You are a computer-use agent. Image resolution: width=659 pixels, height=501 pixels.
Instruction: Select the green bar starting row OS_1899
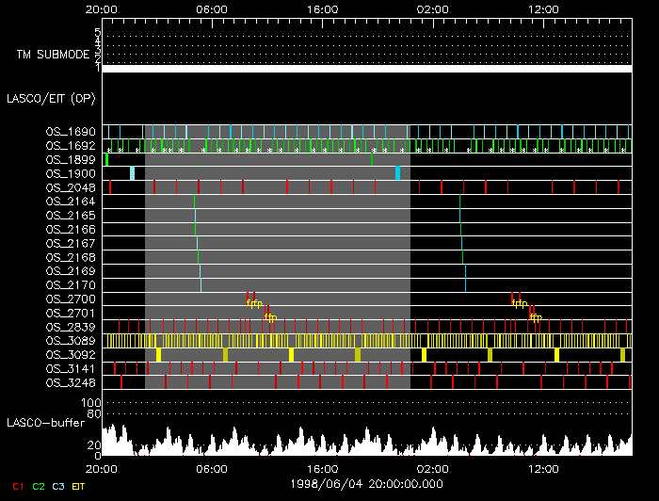pos(106,159)
